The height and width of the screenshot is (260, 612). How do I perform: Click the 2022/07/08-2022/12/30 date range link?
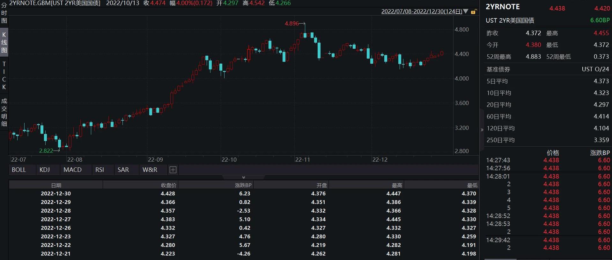(x=422, y=11)
